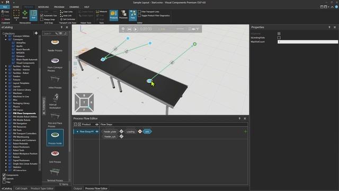
Task: Click Set Controller in Transport Link Tools
Action: pyautogui.click(x=67, y=19)
